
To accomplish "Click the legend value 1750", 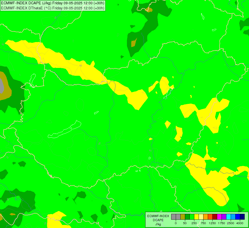I will click(222, 223).
